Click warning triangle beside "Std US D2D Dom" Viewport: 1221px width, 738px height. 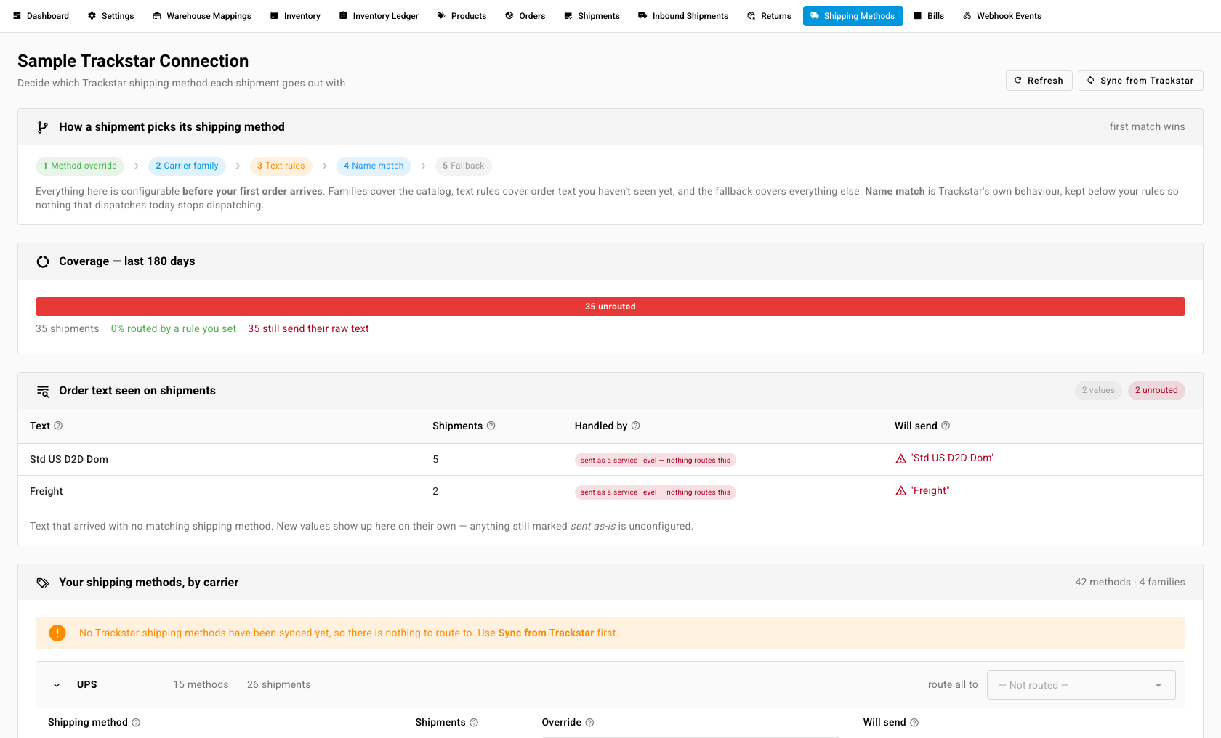click(901, 458)
